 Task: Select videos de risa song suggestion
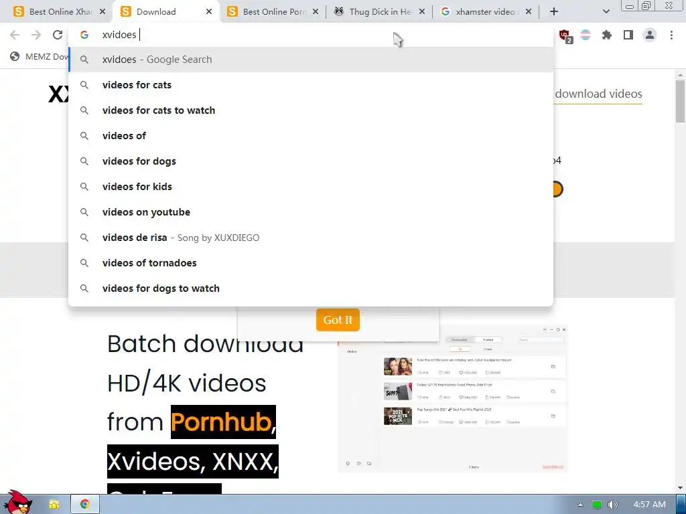coord(311,238)
